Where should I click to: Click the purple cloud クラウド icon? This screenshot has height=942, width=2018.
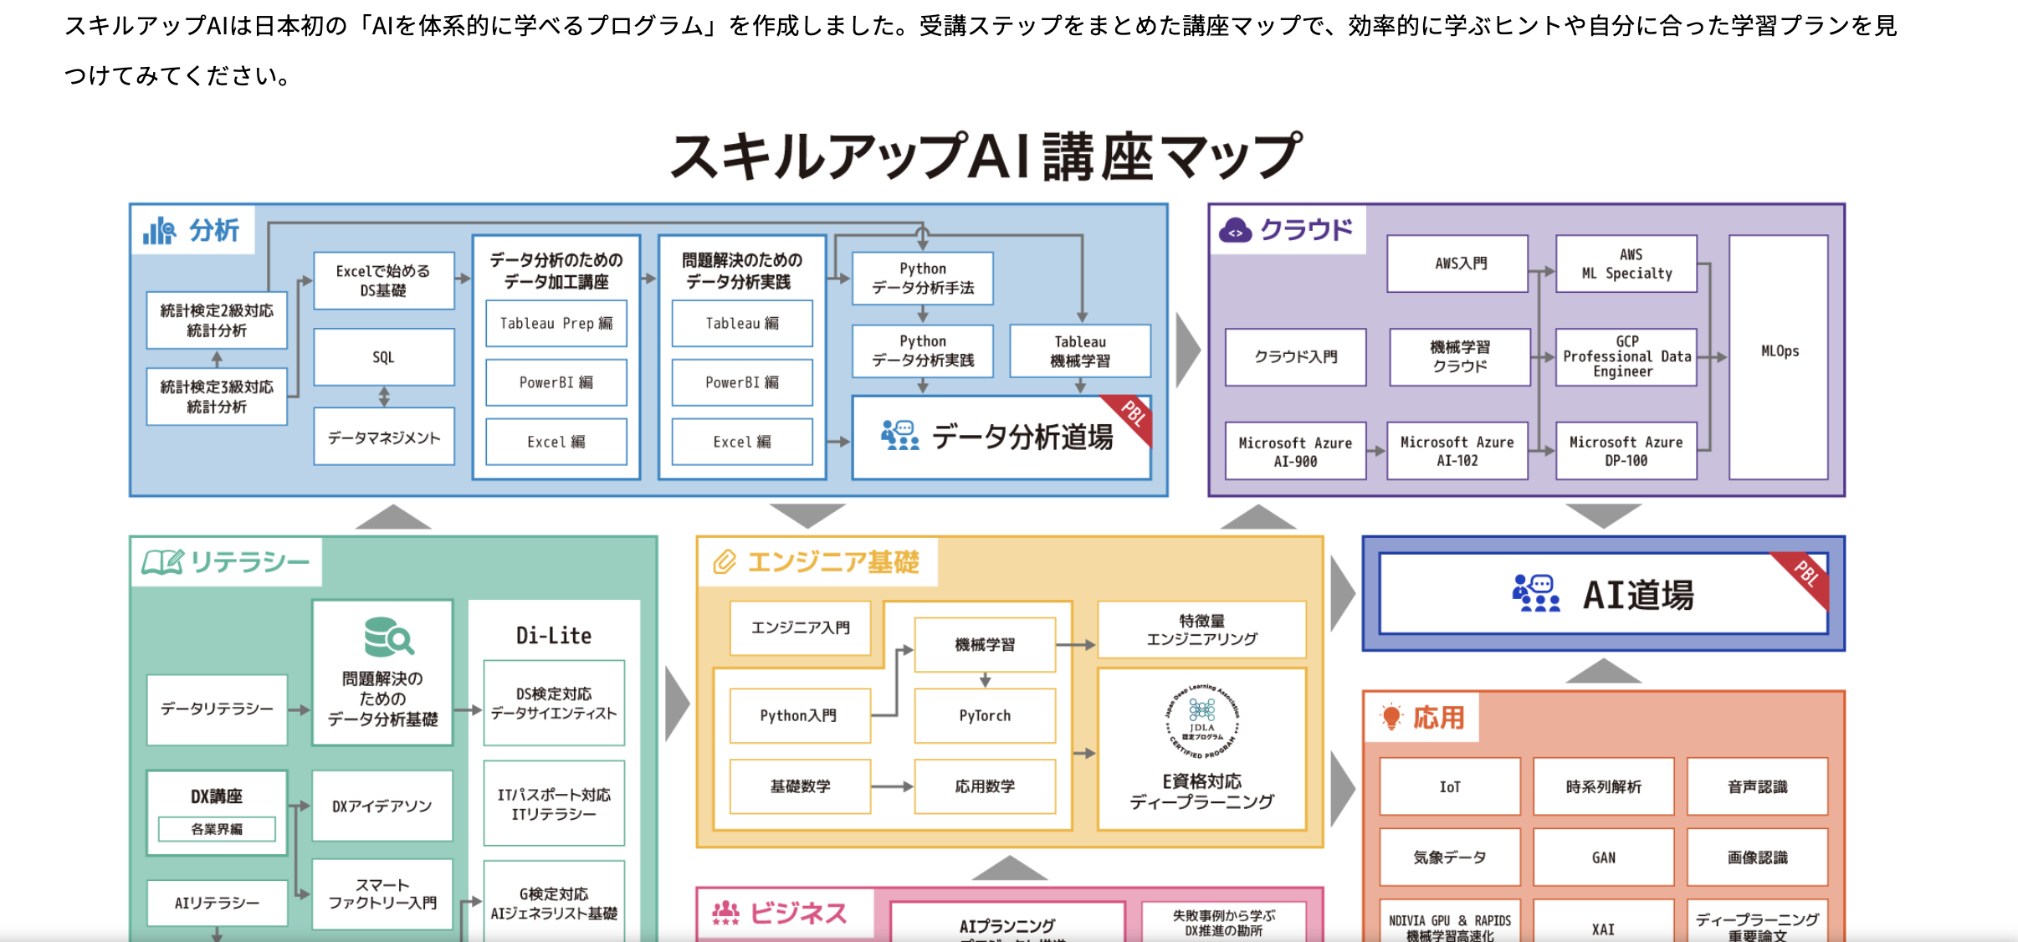[x=1235, y=230]
